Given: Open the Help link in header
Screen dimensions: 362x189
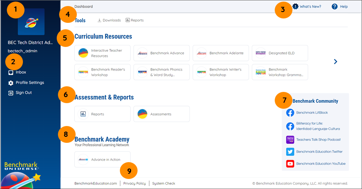Looking at the screenshot, I should tap(339, 6).
